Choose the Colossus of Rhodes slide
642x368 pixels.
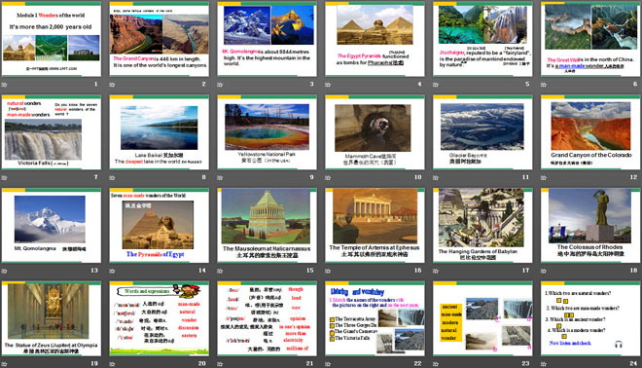point(590,225)
